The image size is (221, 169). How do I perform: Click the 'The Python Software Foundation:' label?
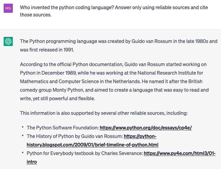point(63,128)
